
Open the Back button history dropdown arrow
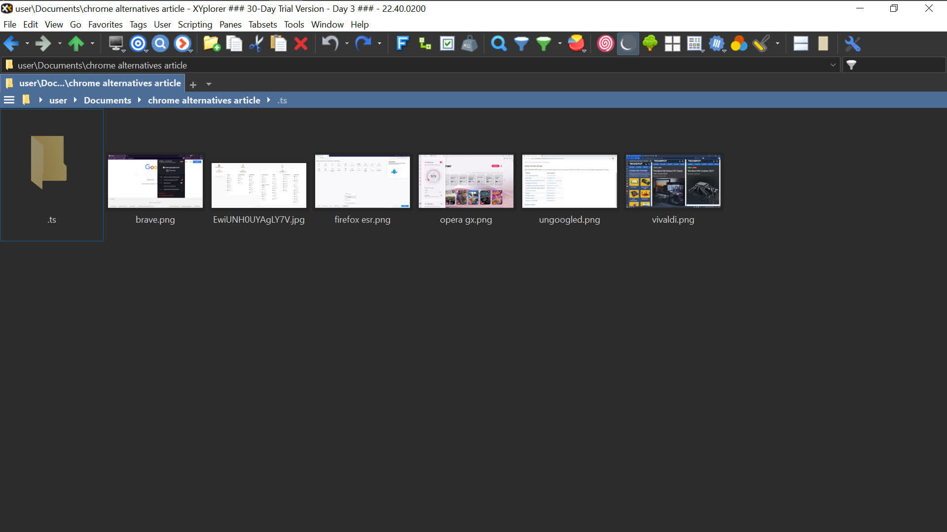(x=27, y=44)
